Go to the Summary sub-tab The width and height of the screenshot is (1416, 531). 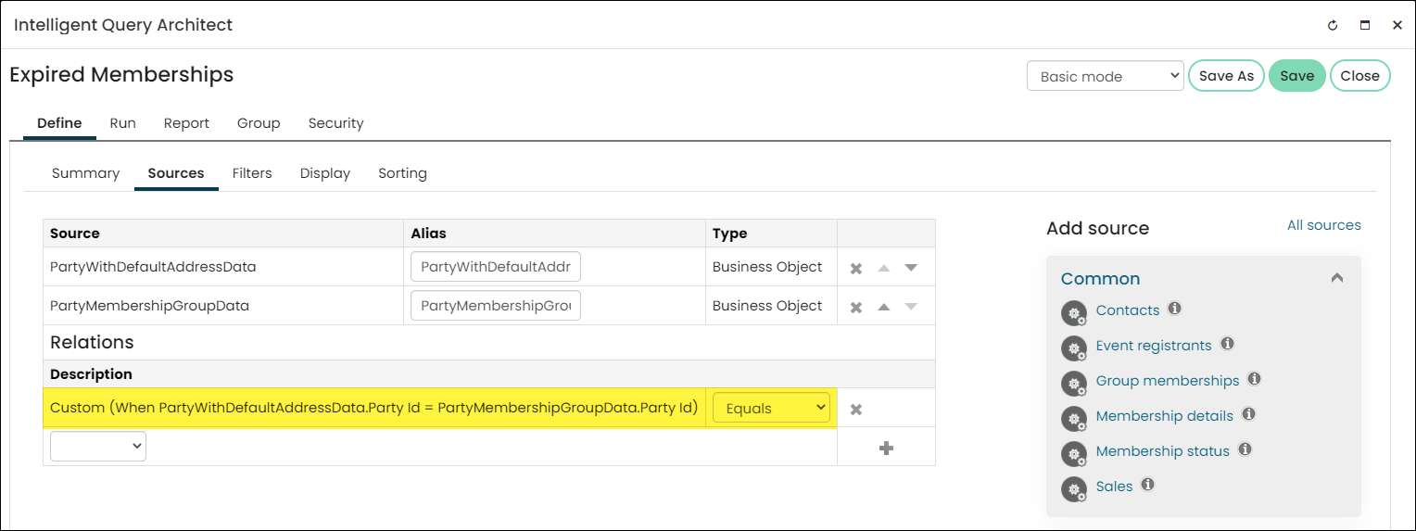pos(85,173)
